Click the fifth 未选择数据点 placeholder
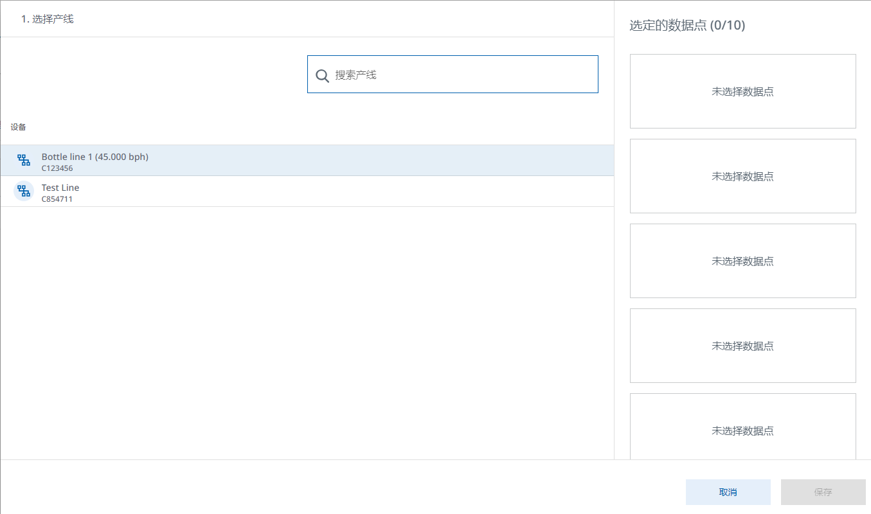This screenshot has height=514, width=871. pyautogui.click(x=742, y=430)
